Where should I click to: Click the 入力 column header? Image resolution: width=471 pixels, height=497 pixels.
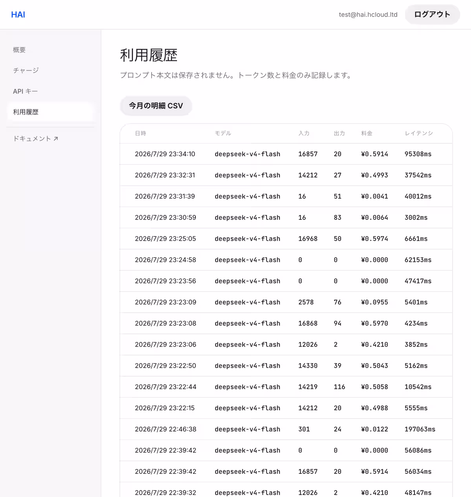[304, 133]
